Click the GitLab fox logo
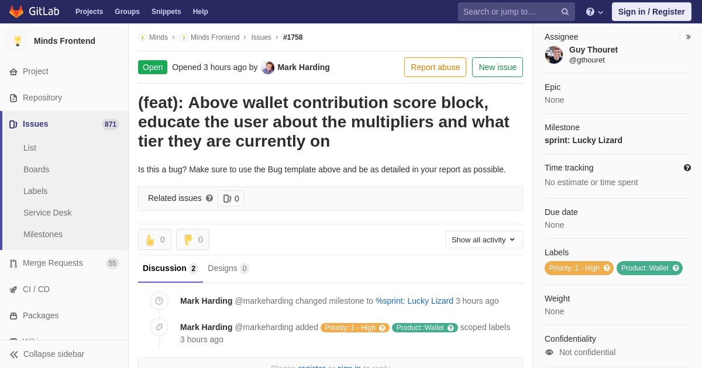 click(16, 12)
